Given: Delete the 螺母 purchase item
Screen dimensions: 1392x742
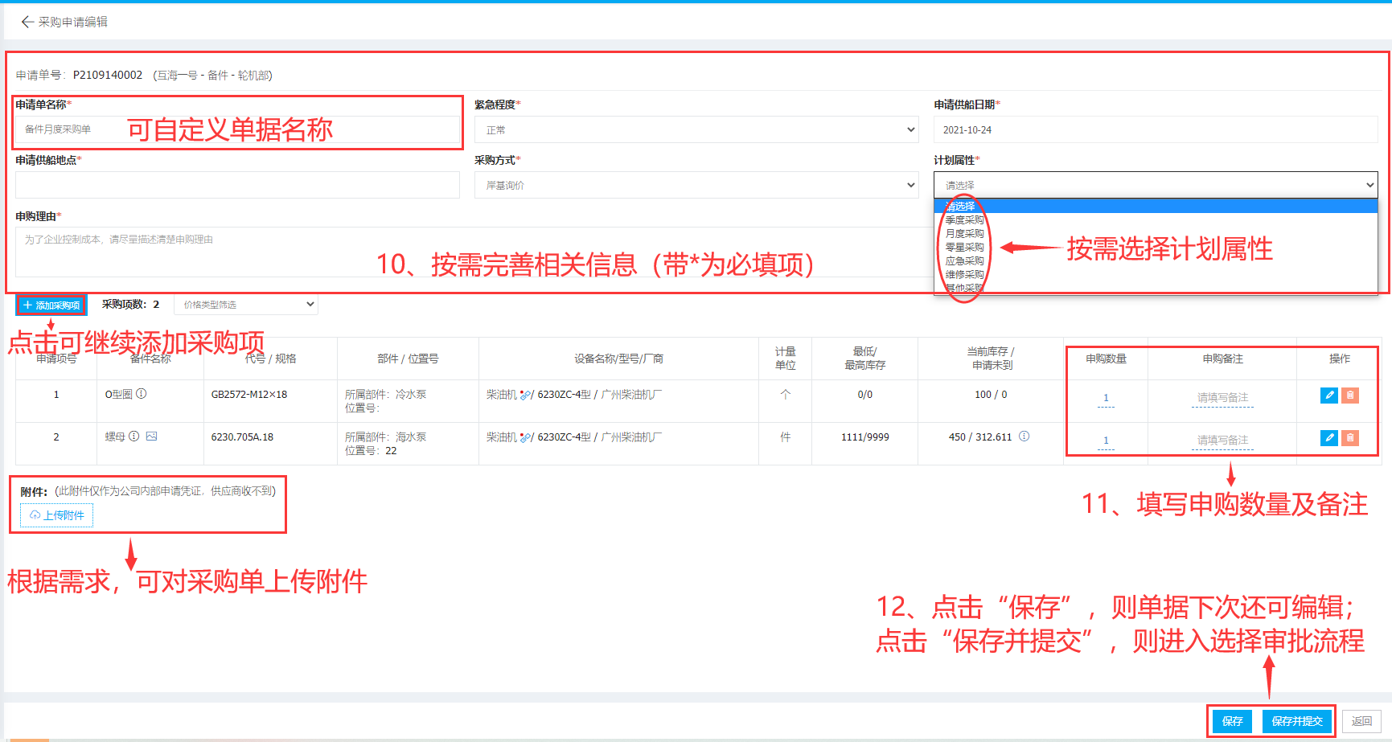Looking at the screenshot, I should pos(1350,438).
